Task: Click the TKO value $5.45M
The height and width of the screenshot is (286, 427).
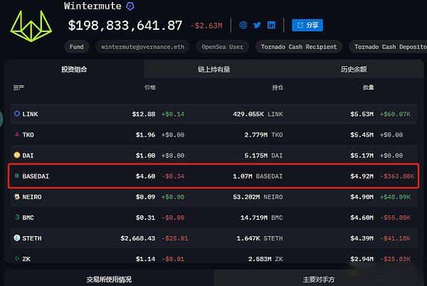Action: point(362,134)
